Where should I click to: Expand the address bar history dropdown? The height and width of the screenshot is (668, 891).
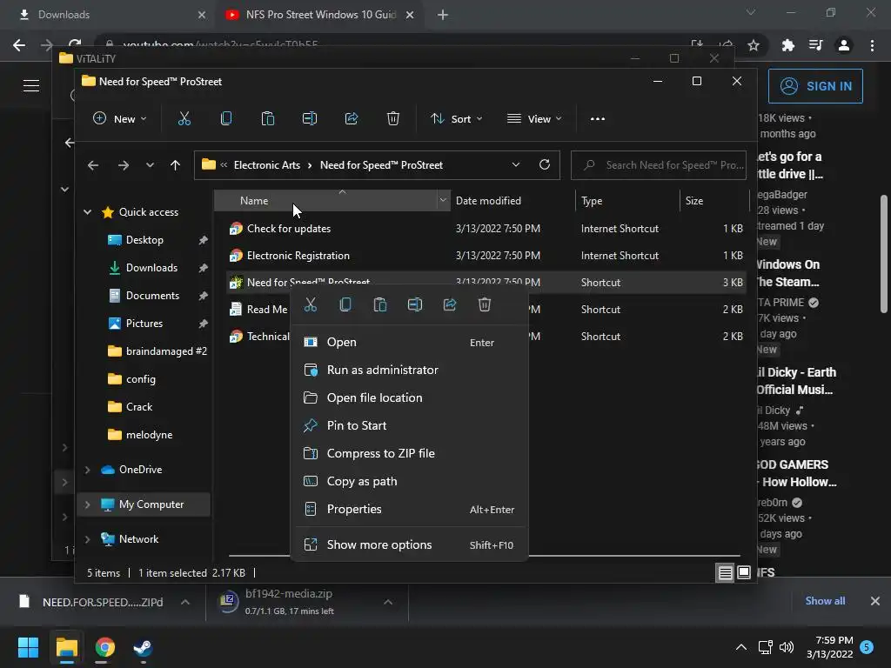pyautogui.click(x=515, y=164)
